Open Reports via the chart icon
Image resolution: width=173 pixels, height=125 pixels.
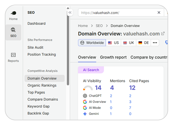click(x=13, y=55)
